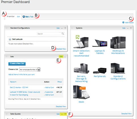The width and height of the screenshot is (137, 119).
Task: Open the Laptops & Tablets image
Action: tap(100, 43)
